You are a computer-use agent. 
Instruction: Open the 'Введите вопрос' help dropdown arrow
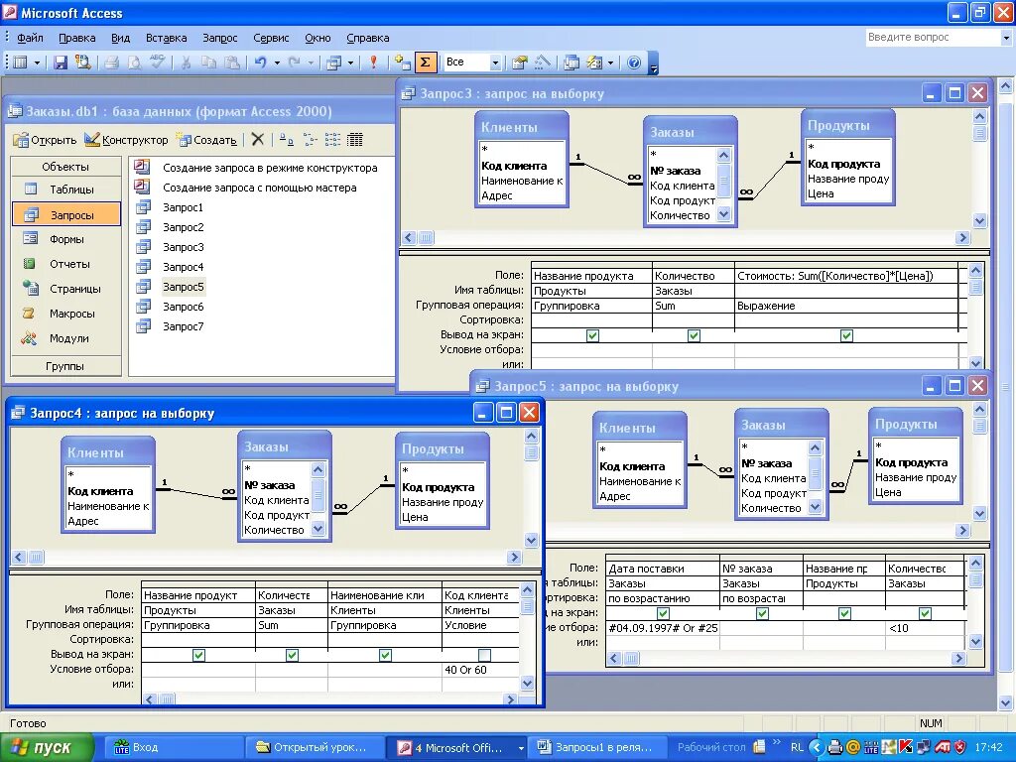(1006, 38)
